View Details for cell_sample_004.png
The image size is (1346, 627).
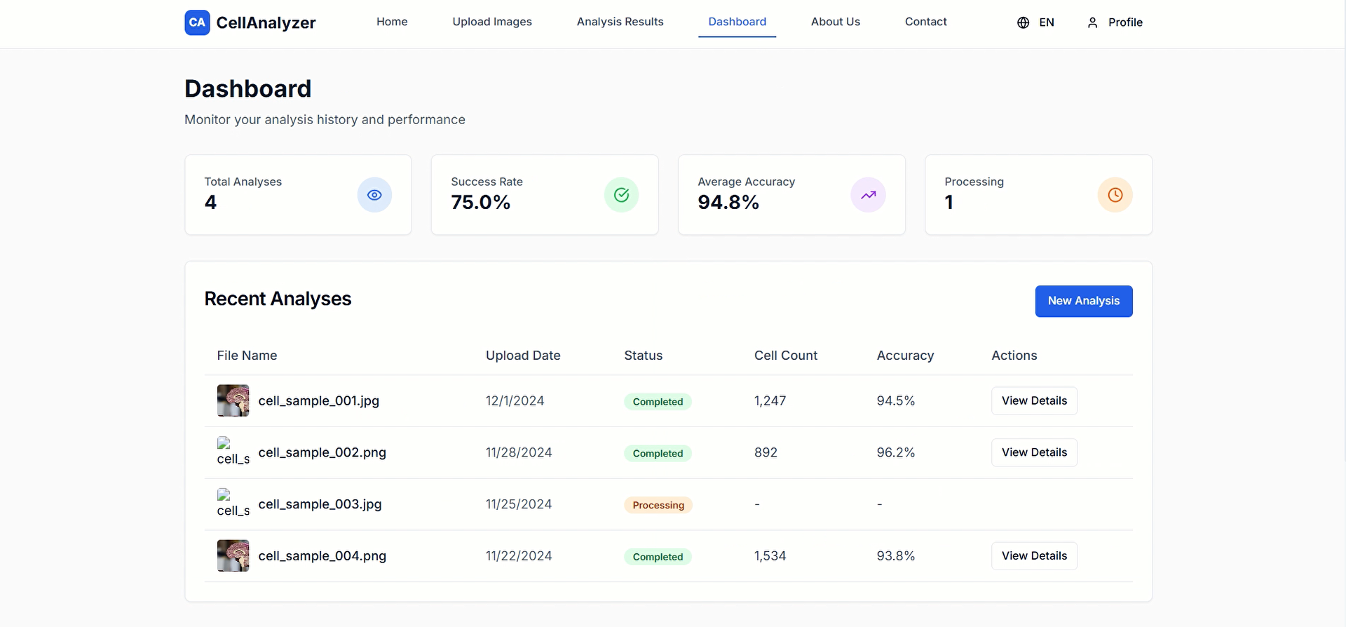1034,555
